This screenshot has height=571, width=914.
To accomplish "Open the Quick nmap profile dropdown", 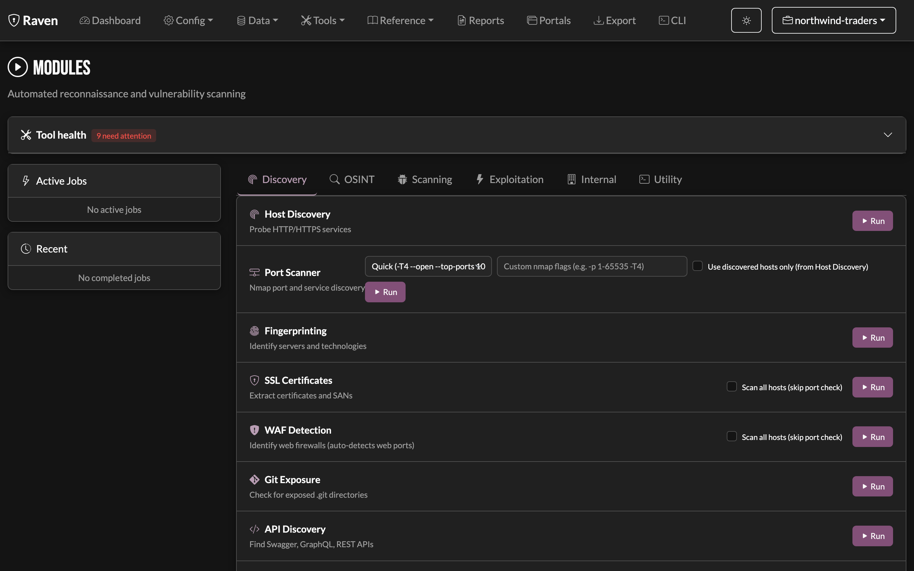I will pos(428,266).
